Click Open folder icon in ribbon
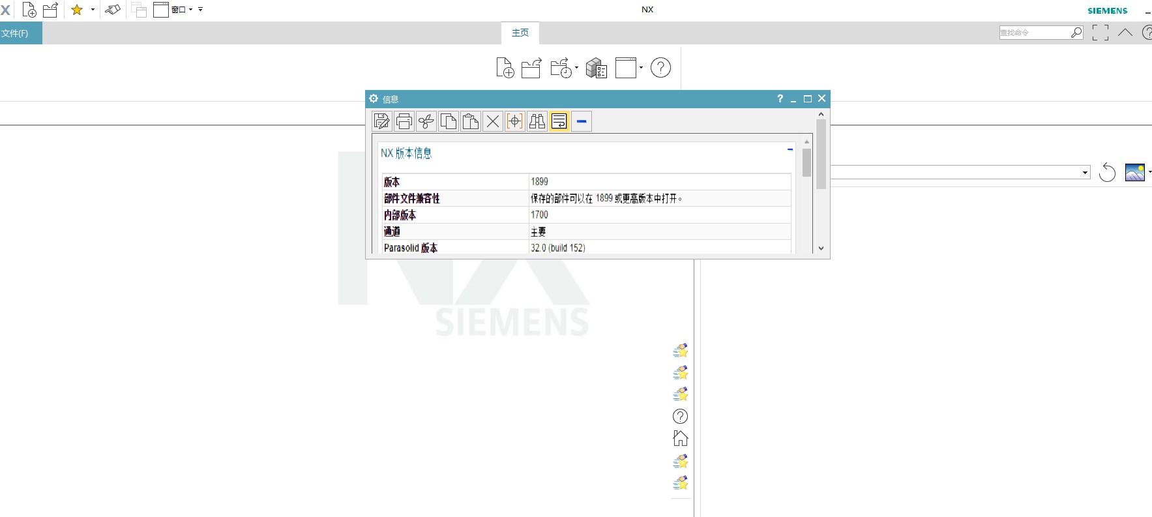Image resolution: width=1152 pixels, height=517 pixels. (531, 68)
